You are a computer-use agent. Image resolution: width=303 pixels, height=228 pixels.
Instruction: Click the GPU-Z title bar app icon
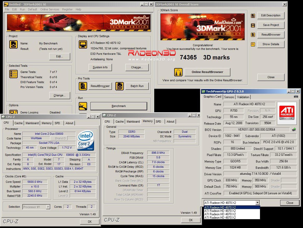tap(203, 91)
